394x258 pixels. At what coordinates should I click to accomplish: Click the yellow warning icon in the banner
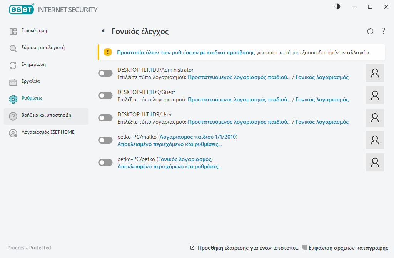pos(108,52)
